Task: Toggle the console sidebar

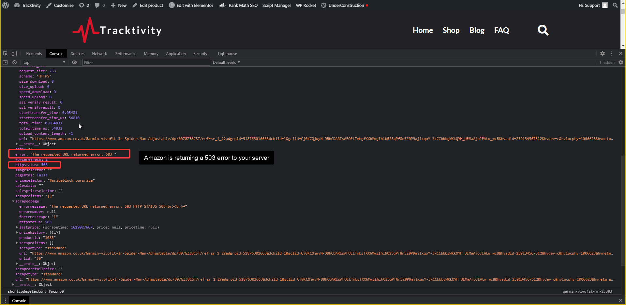Action: 5,62
